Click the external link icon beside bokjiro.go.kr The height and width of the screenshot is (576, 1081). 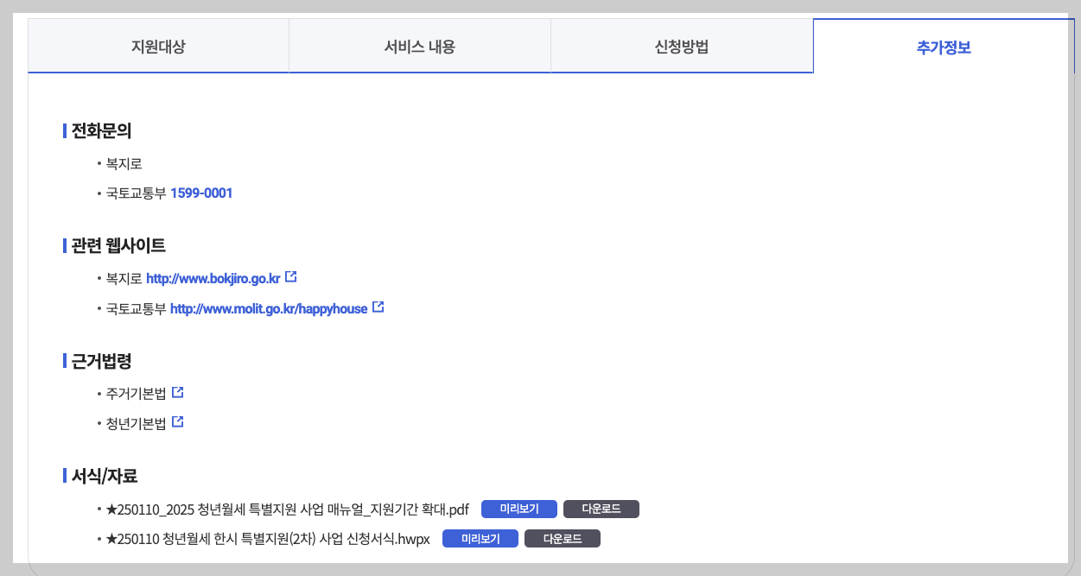tap(290, 276)
